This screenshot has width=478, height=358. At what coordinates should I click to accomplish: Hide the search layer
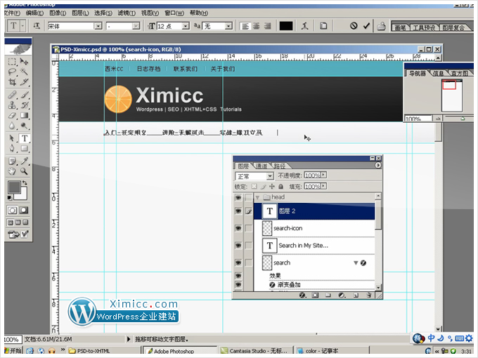238,263
